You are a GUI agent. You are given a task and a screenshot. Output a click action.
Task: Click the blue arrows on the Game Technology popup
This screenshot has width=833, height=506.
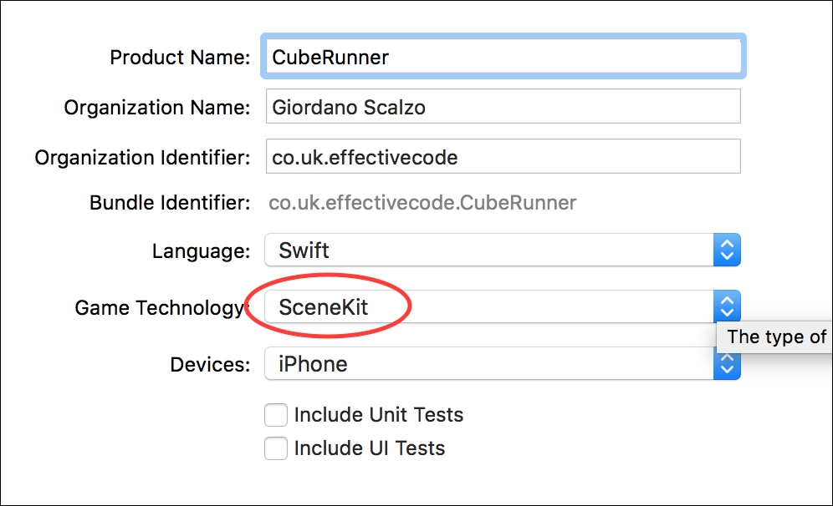[727, 306]
